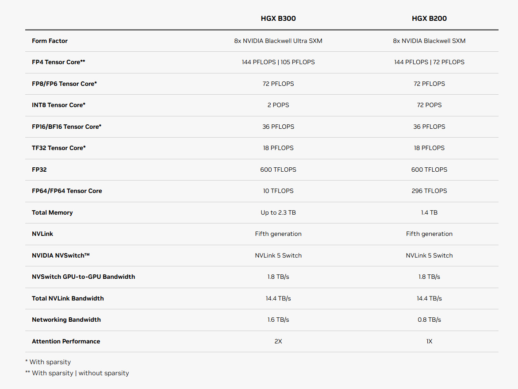Click the Total NVLink Bandwidth label
This screenshot has width=518, height=389.
tap(68, 298)
